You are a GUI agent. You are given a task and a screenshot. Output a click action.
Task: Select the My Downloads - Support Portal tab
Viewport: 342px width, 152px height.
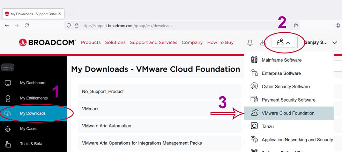[x=33, y=14]
